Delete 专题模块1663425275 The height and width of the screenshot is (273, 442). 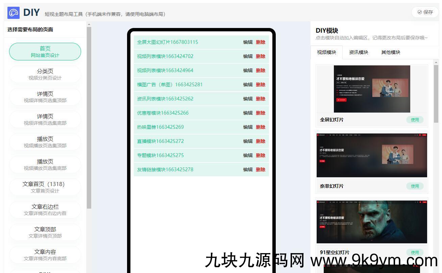pos(261,155)
